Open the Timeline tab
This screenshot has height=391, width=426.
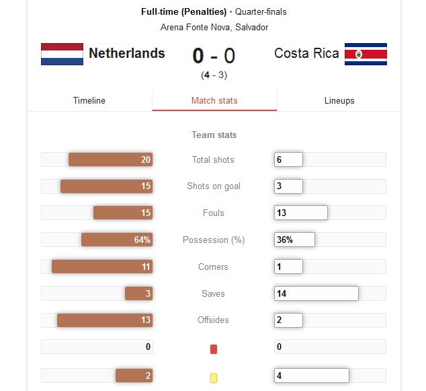coord(89,100)
